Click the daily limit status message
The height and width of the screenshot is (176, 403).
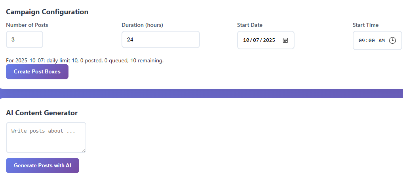coord(85,60)
